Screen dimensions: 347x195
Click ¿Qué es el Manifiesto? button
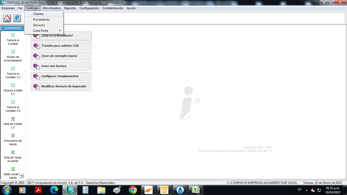coord(61,36)
